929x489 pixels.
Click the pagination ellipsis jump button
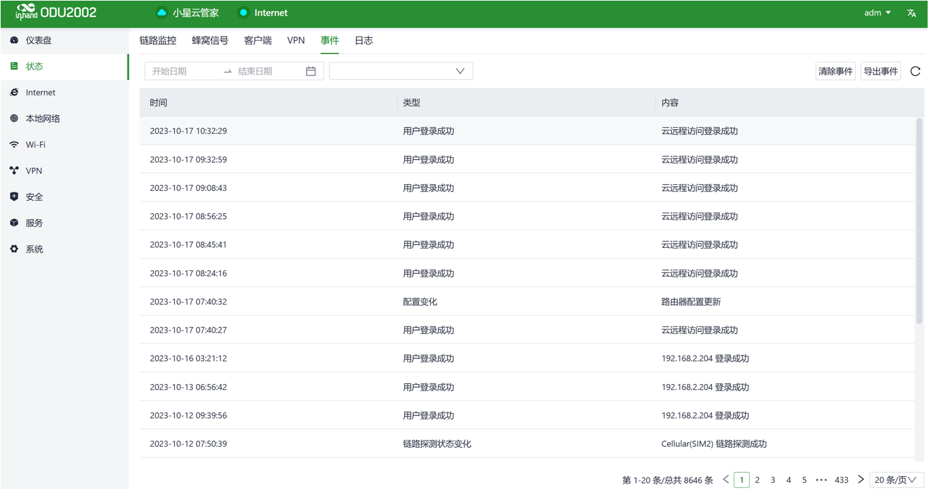point(822,480)
